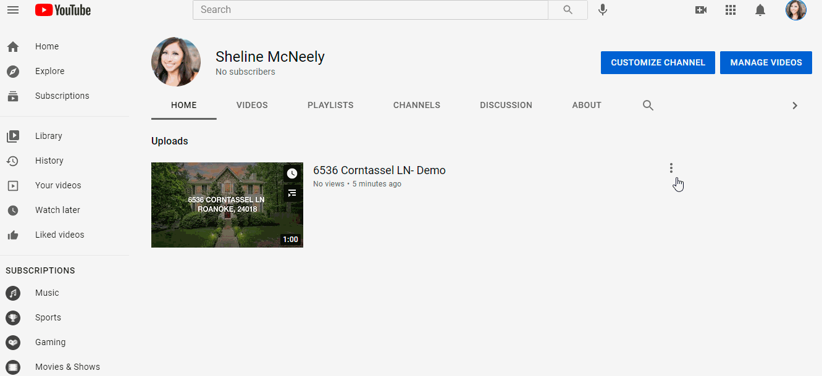
Task: Click in the Search input field
Action: (371, 10)
